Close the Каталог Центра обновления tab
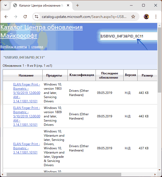Image resolution: width=162 pixels, height=177 pixels. click(x=68, y=5)
